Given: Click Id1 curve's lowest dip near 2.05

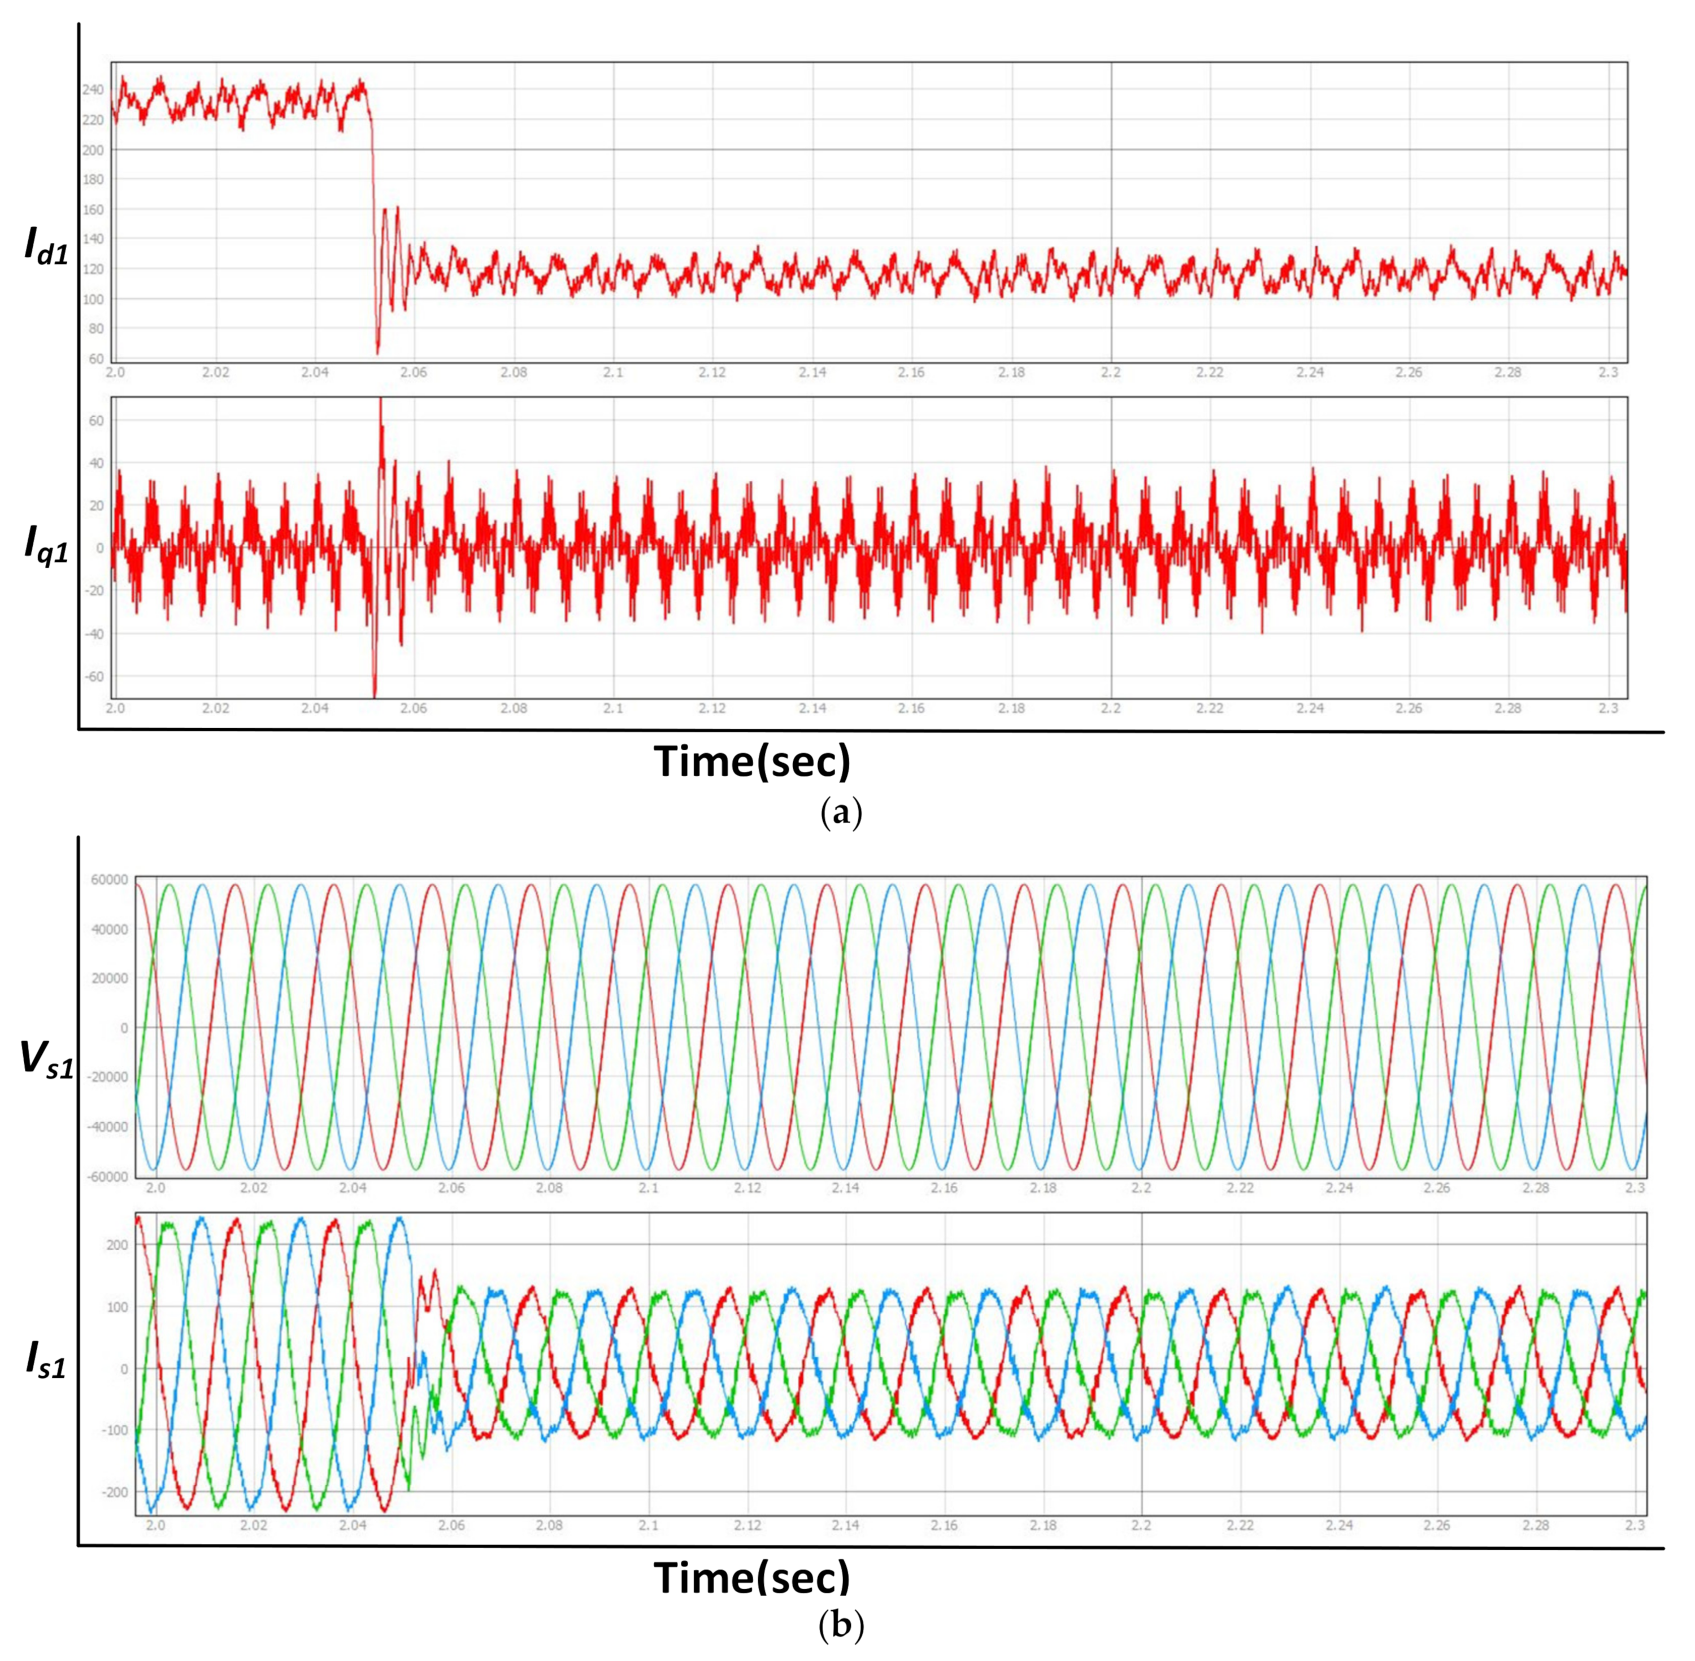Looking at the screenshot, I should coord(377,353).
